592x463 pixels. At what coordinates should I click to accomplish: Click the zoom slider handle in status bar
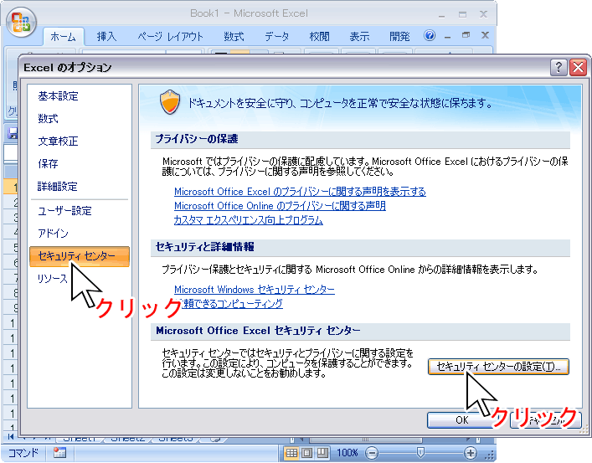coord(420,452)
